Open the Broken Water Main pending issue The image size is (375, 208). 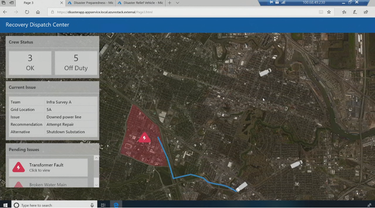pyautogui.click(x=48, y=183)
